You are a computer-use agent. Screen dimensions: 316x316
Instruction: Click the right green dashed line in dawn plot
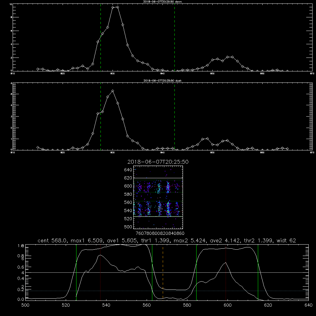174,38
